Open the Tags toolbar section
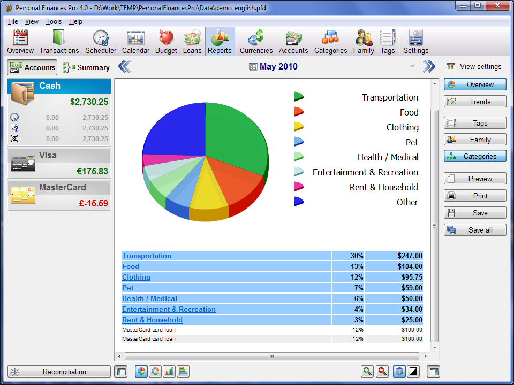 388,42
